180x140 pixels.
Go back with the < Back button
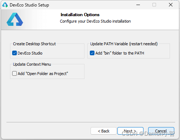103,131
